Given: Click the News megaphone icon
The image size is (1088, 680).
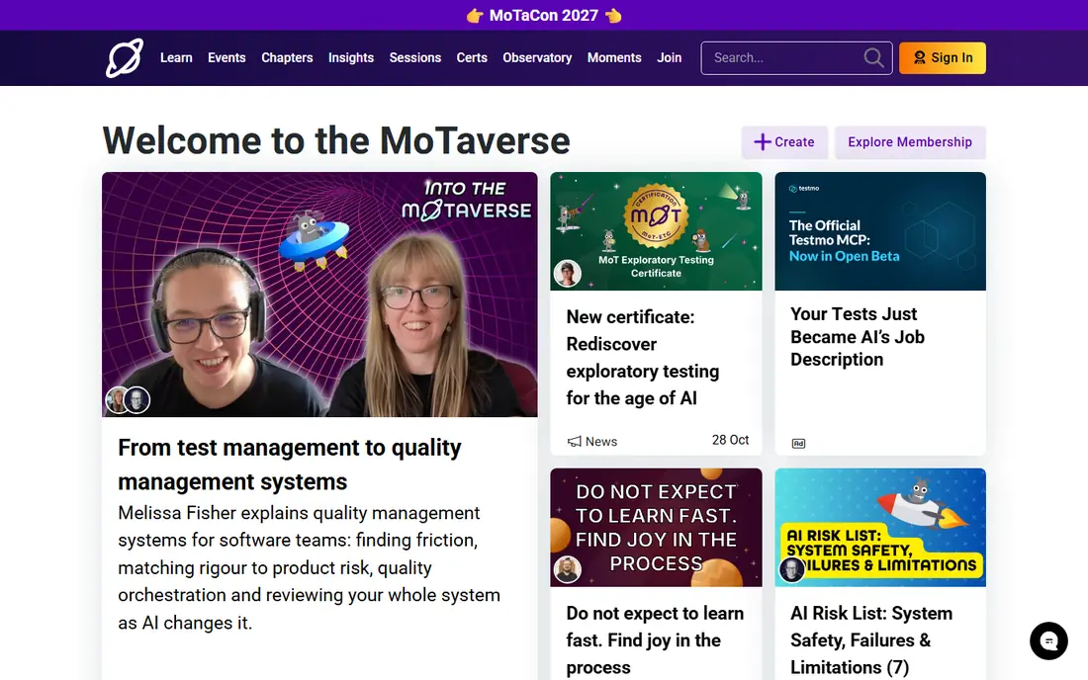Looking at the screenshot, I should (574, 442).
